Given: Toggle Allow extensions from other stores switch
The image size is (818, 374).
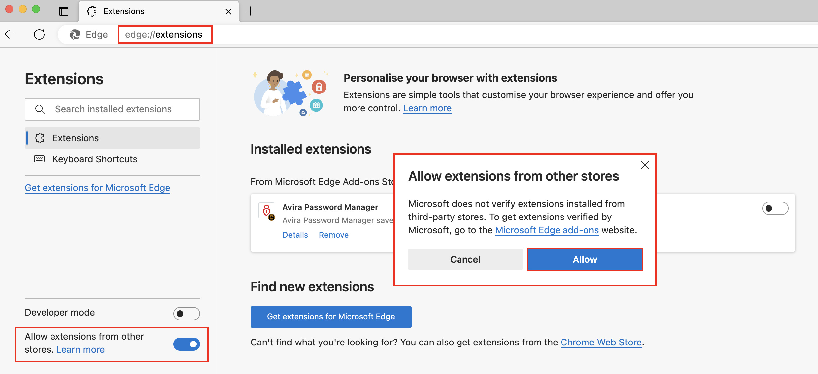Looking at the screenshot, I should (x=186, y=344).
